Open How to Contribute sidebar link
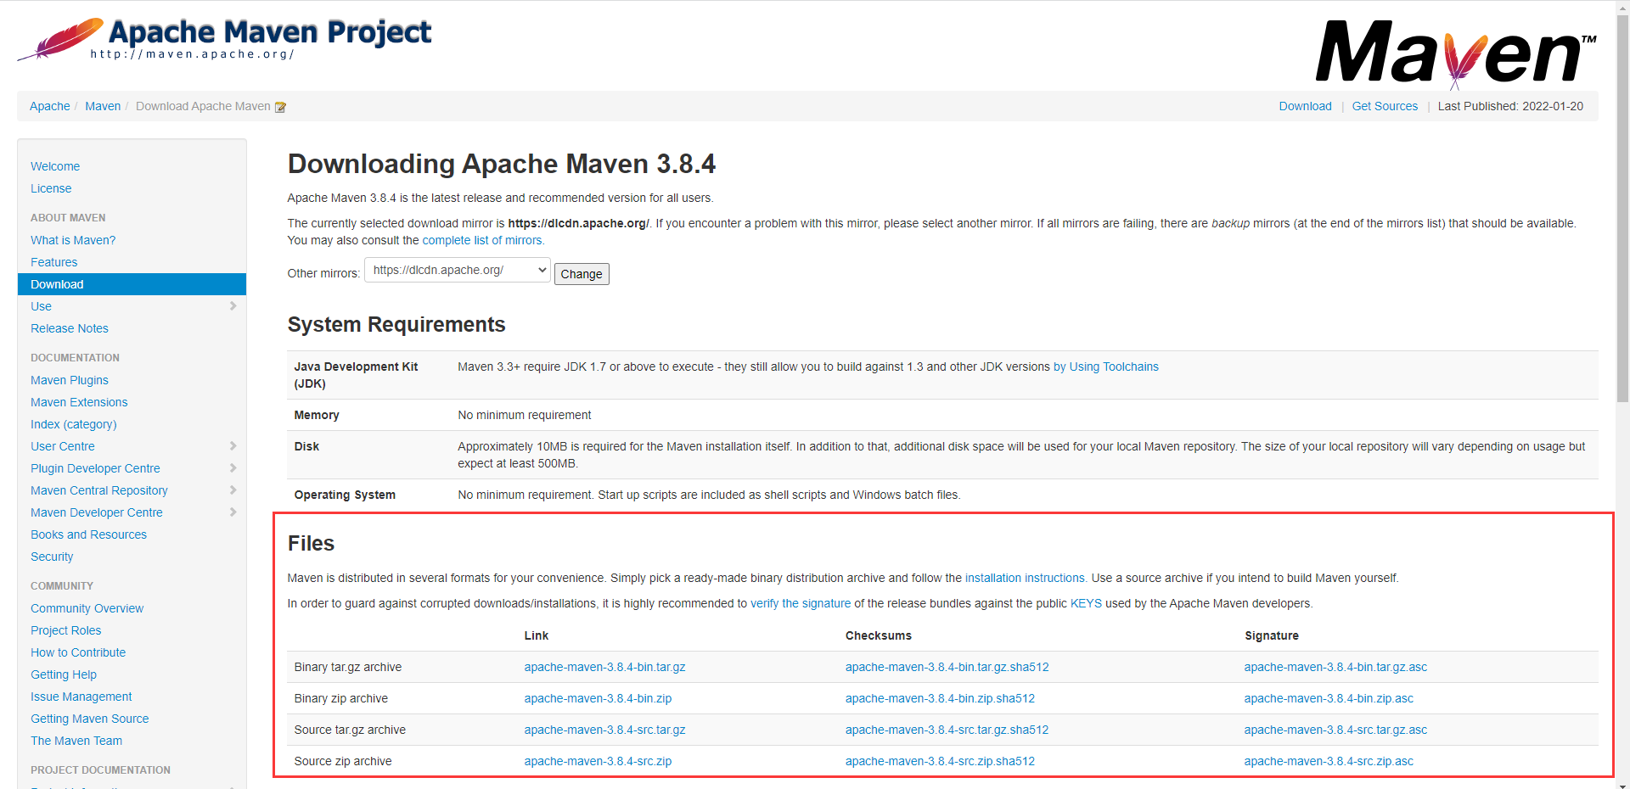The height and width of the screenshot is (789, 1630). (x=78, y=652)
